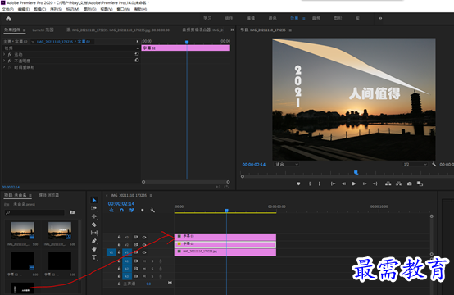Toggle Snap in timeline magnet icon
This screenshot has width=454, height=295.
121,211
